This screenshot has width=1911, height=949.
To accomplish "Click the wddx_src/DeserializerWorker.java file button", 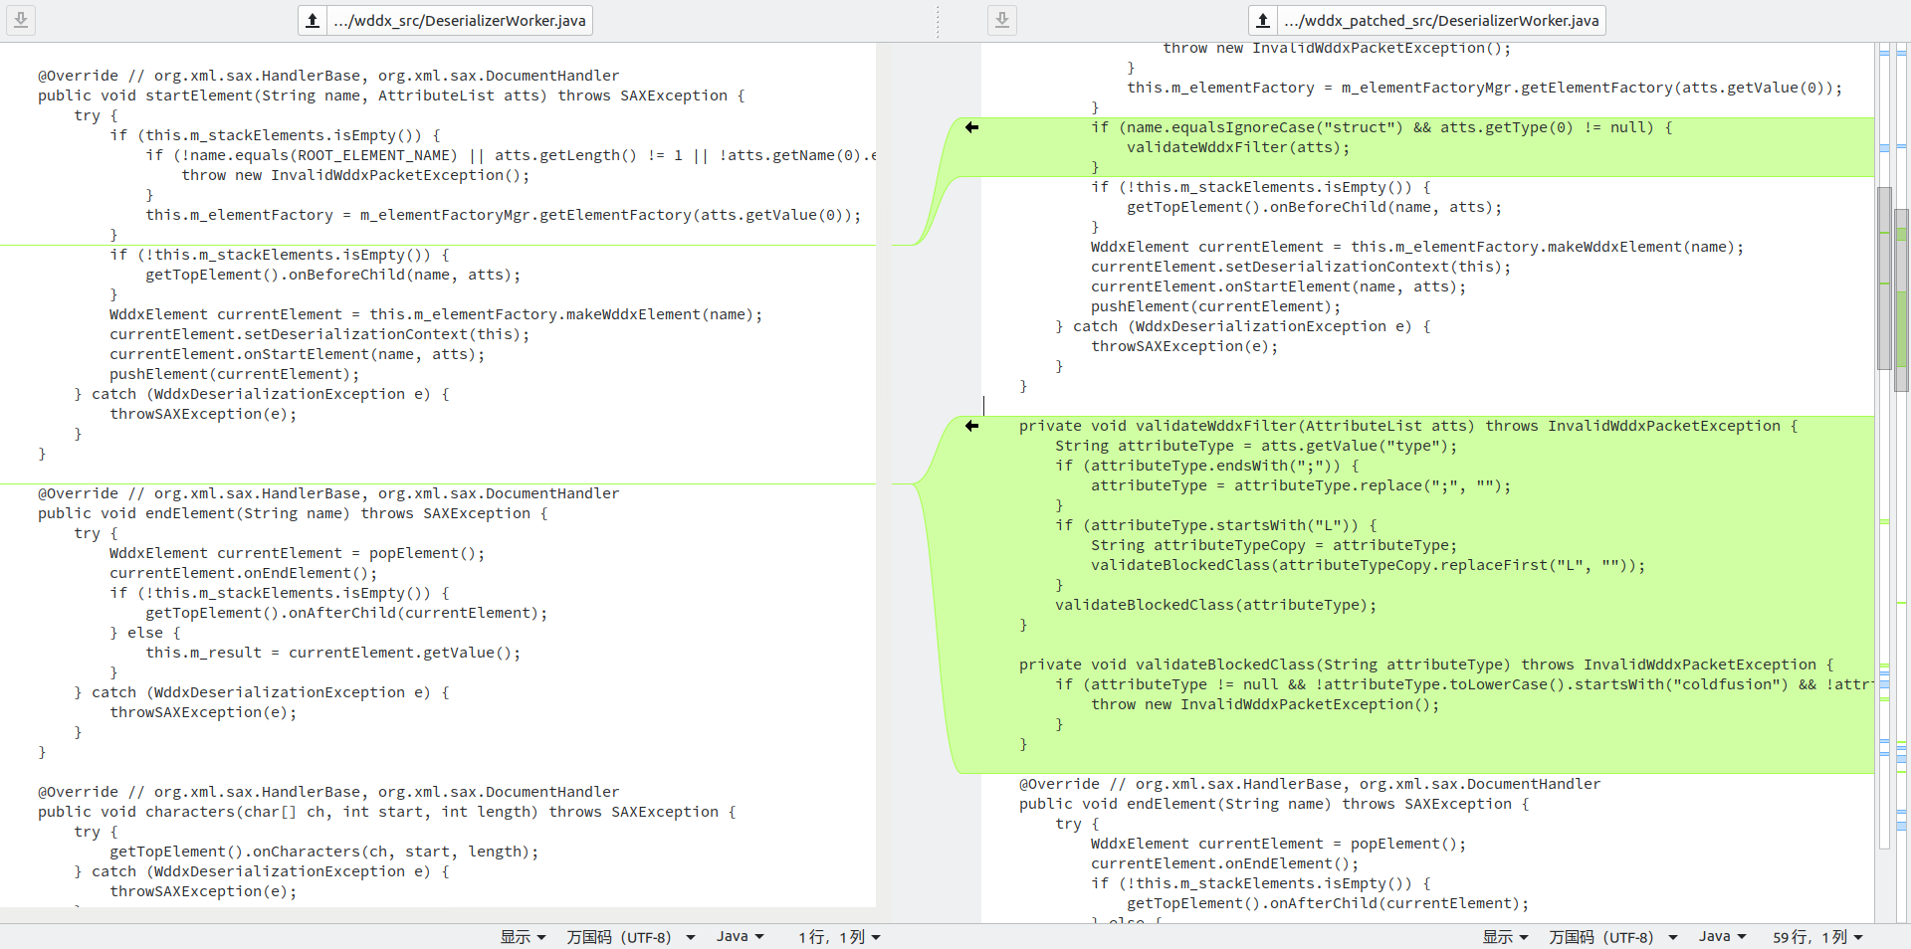I will point(459,20).
